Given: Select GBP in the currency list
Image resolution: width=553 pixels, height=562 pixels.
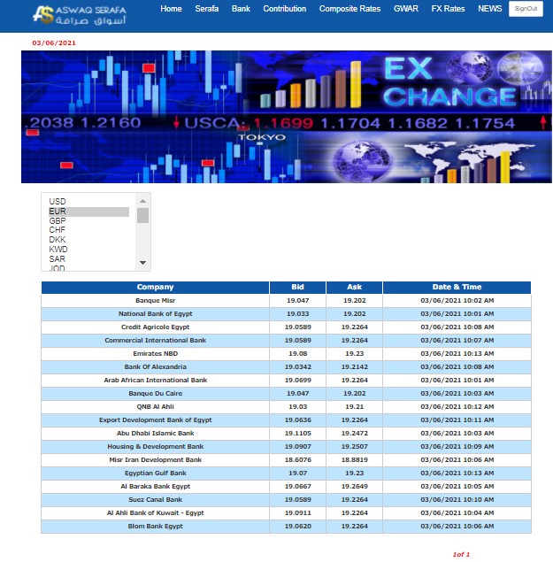Looking at the screenshot, I should (x=88, y=220).
